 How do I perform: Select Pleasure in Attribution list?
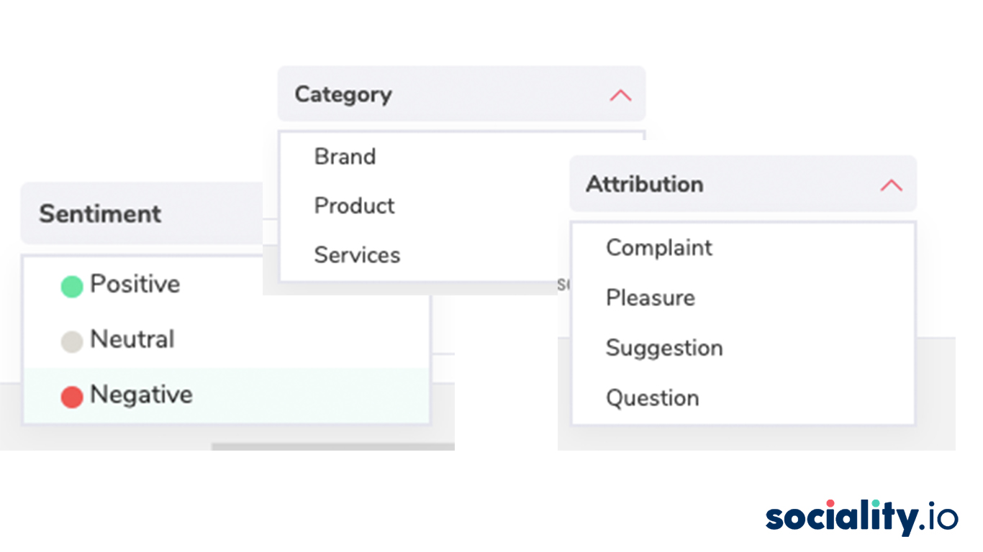click(x=651, y=298)
